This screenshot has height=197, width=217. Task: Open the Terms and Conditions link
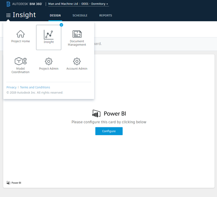tap(35, 87)
